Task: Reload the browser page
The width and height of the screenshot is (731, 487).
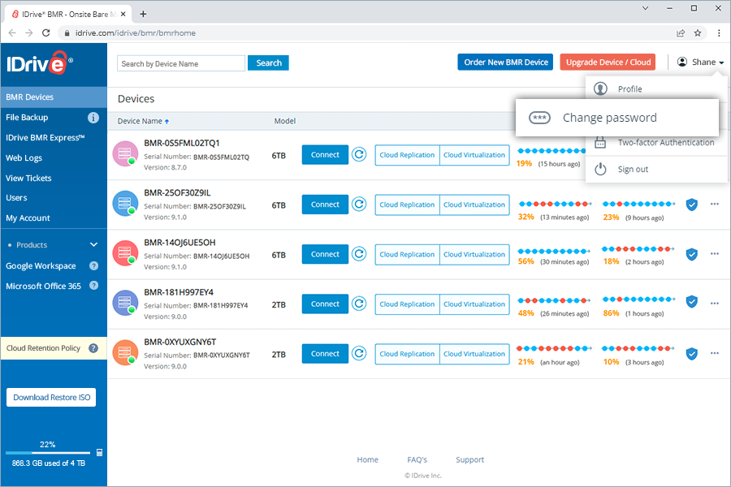Action: (45, 33)
